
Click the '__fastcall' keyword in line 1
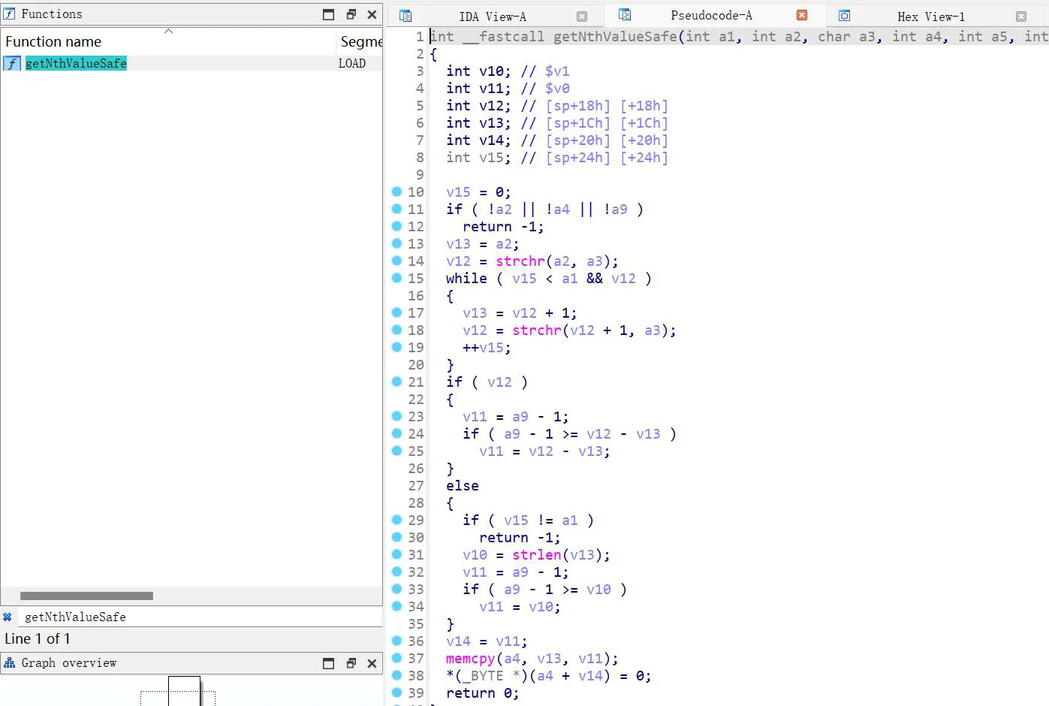(x=504, y=36)
